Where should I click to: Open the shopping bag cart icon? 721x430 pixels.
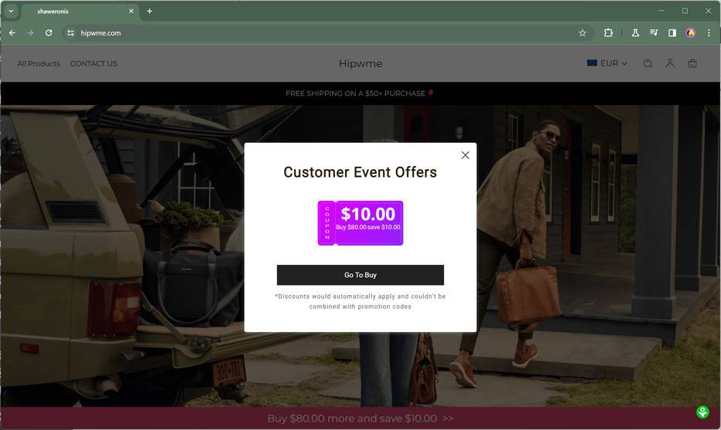[692, 63]
